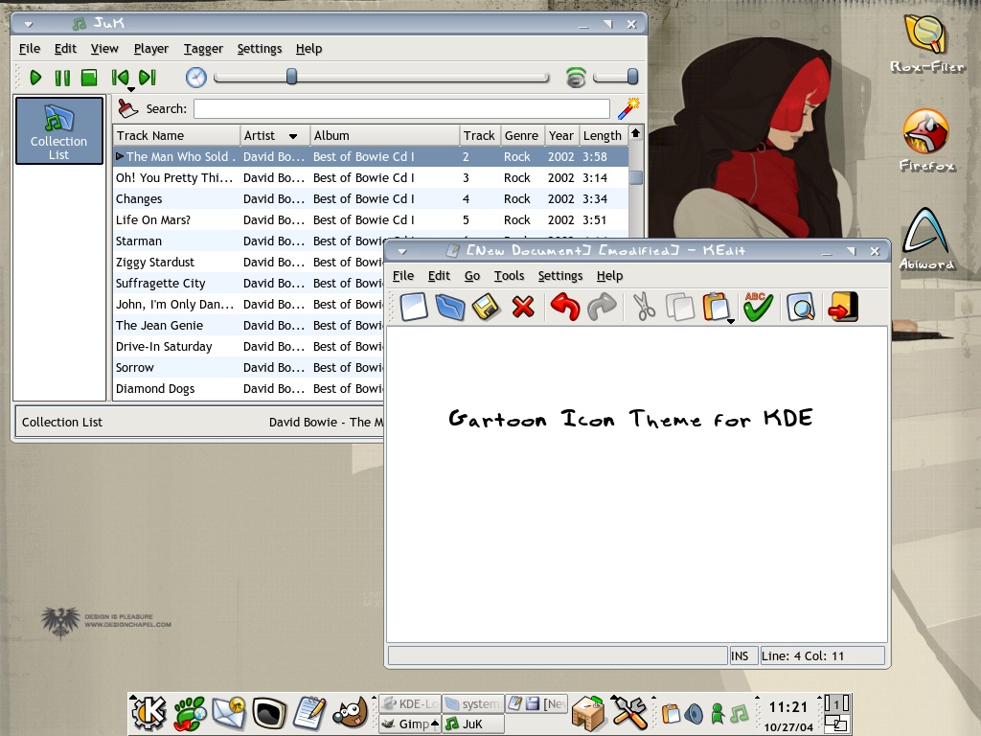Click the red X icon in KEdit toolbar
This screenshot has width=981, height=736.
523,308
